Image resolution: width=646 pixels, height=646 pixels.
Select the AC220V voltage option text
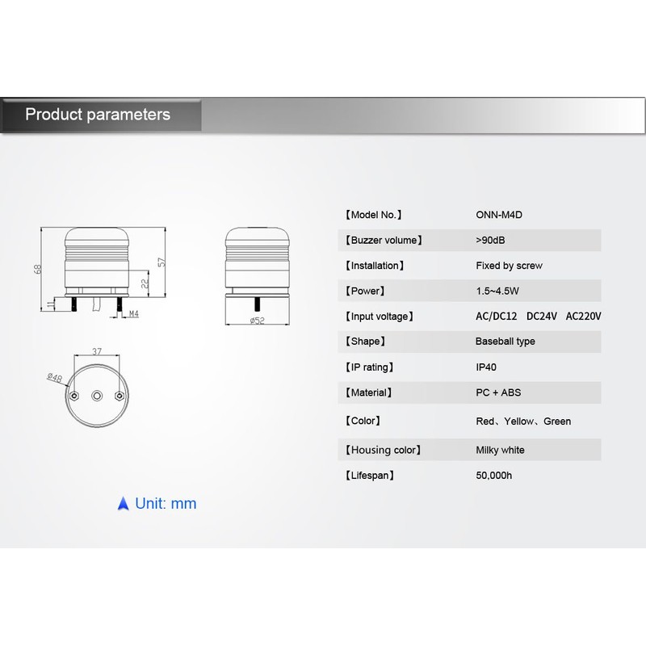click(584, 316)
